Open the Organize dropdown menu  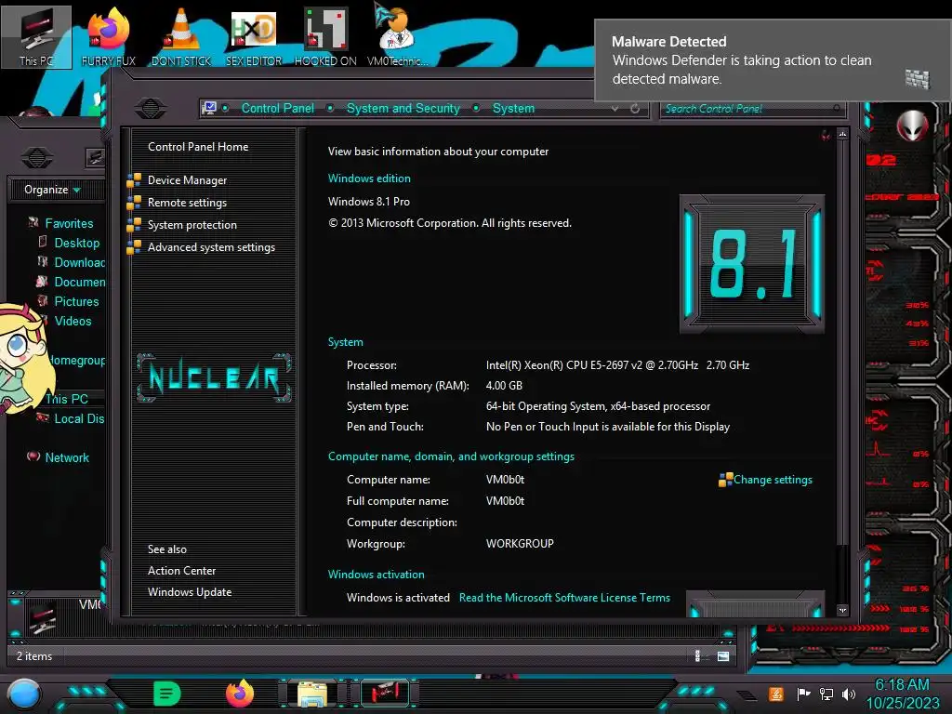point(52,190)
